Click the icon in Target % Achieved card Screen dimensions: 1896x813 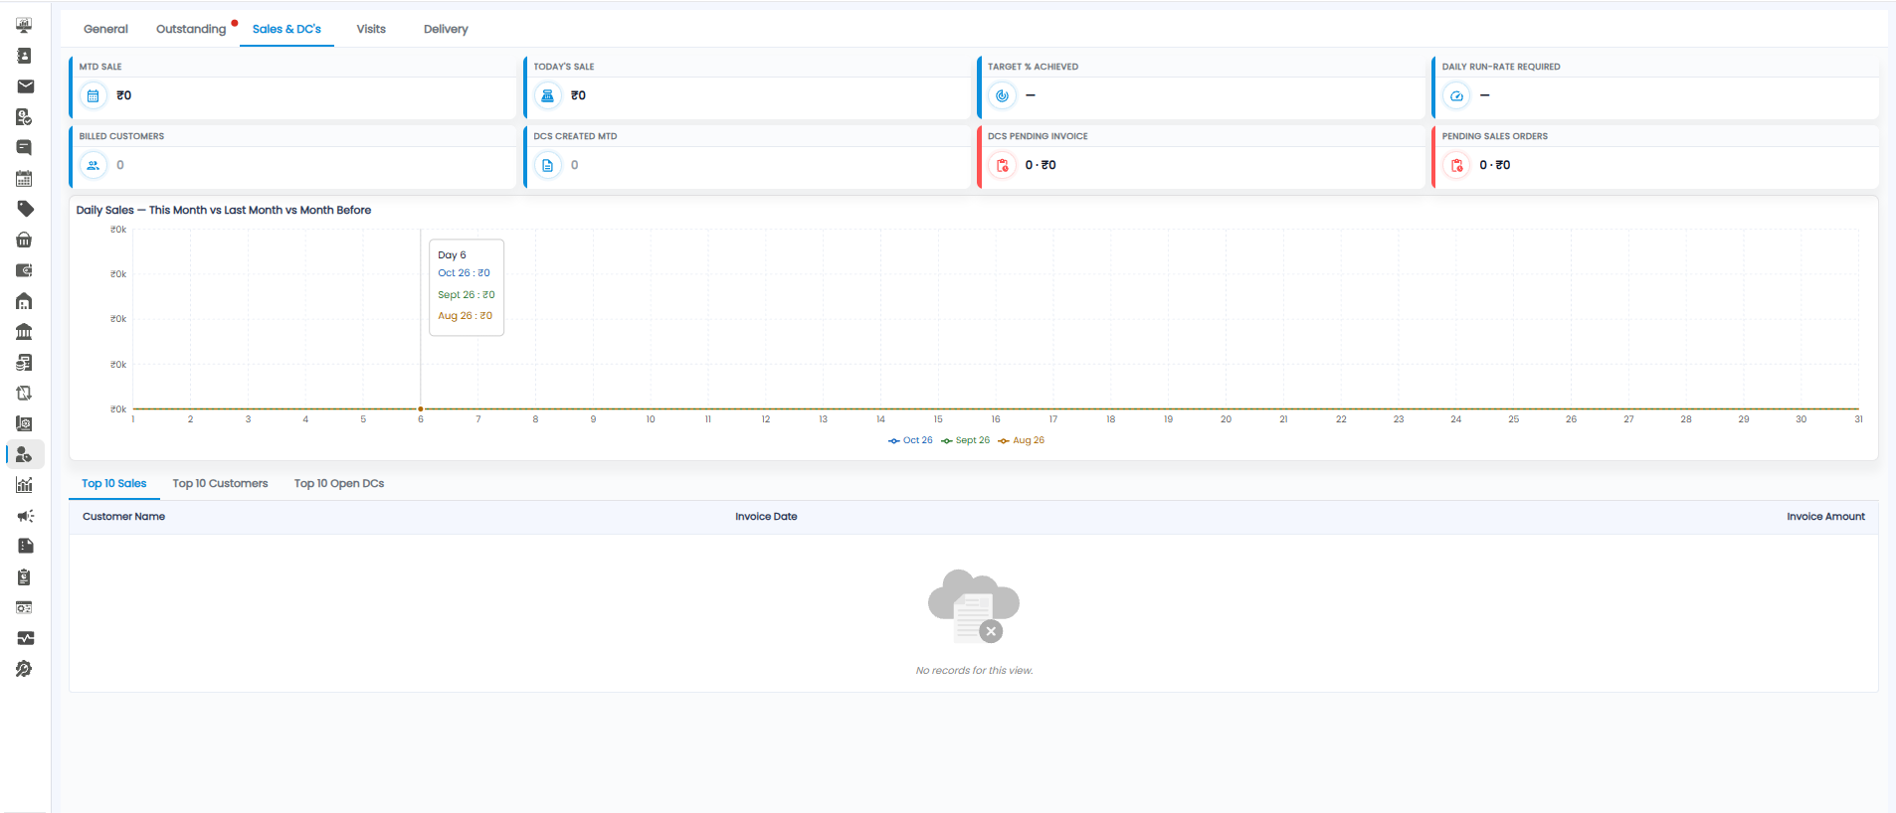(1002, 95)
